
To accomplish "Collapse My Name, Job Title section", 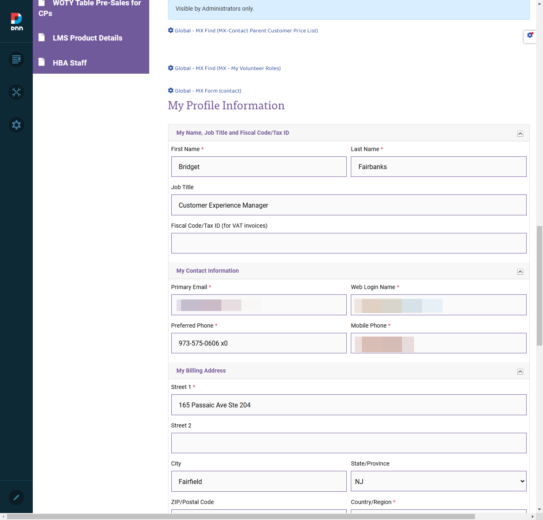I will point(520,133).
